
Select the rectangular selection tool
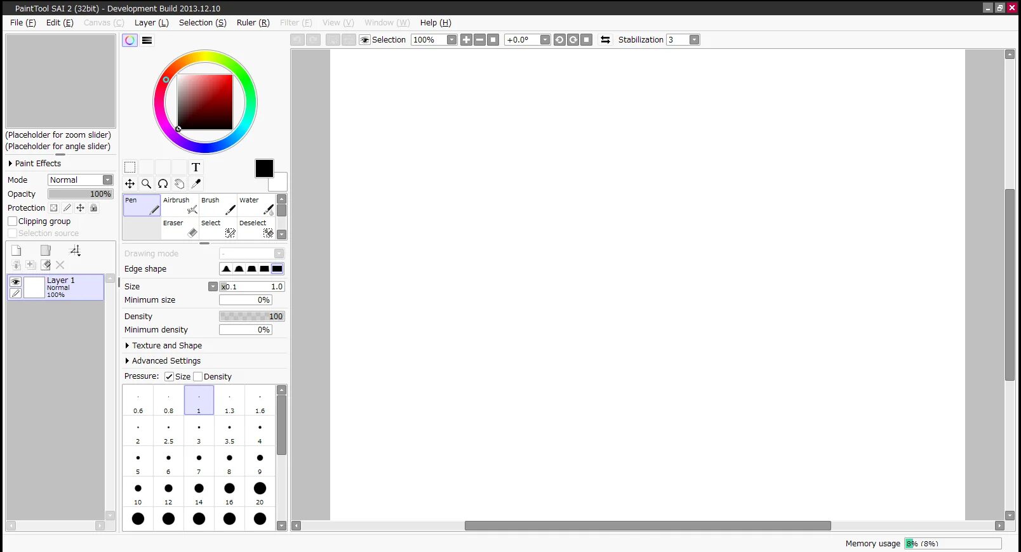(130, 168)
